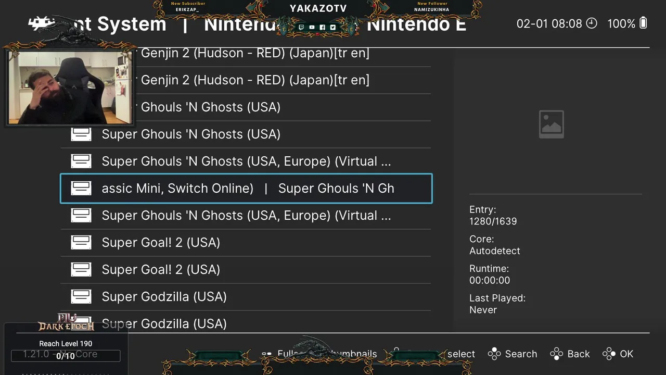Select the Virtual Console row just below the highlighted entry

pos(246,215)
